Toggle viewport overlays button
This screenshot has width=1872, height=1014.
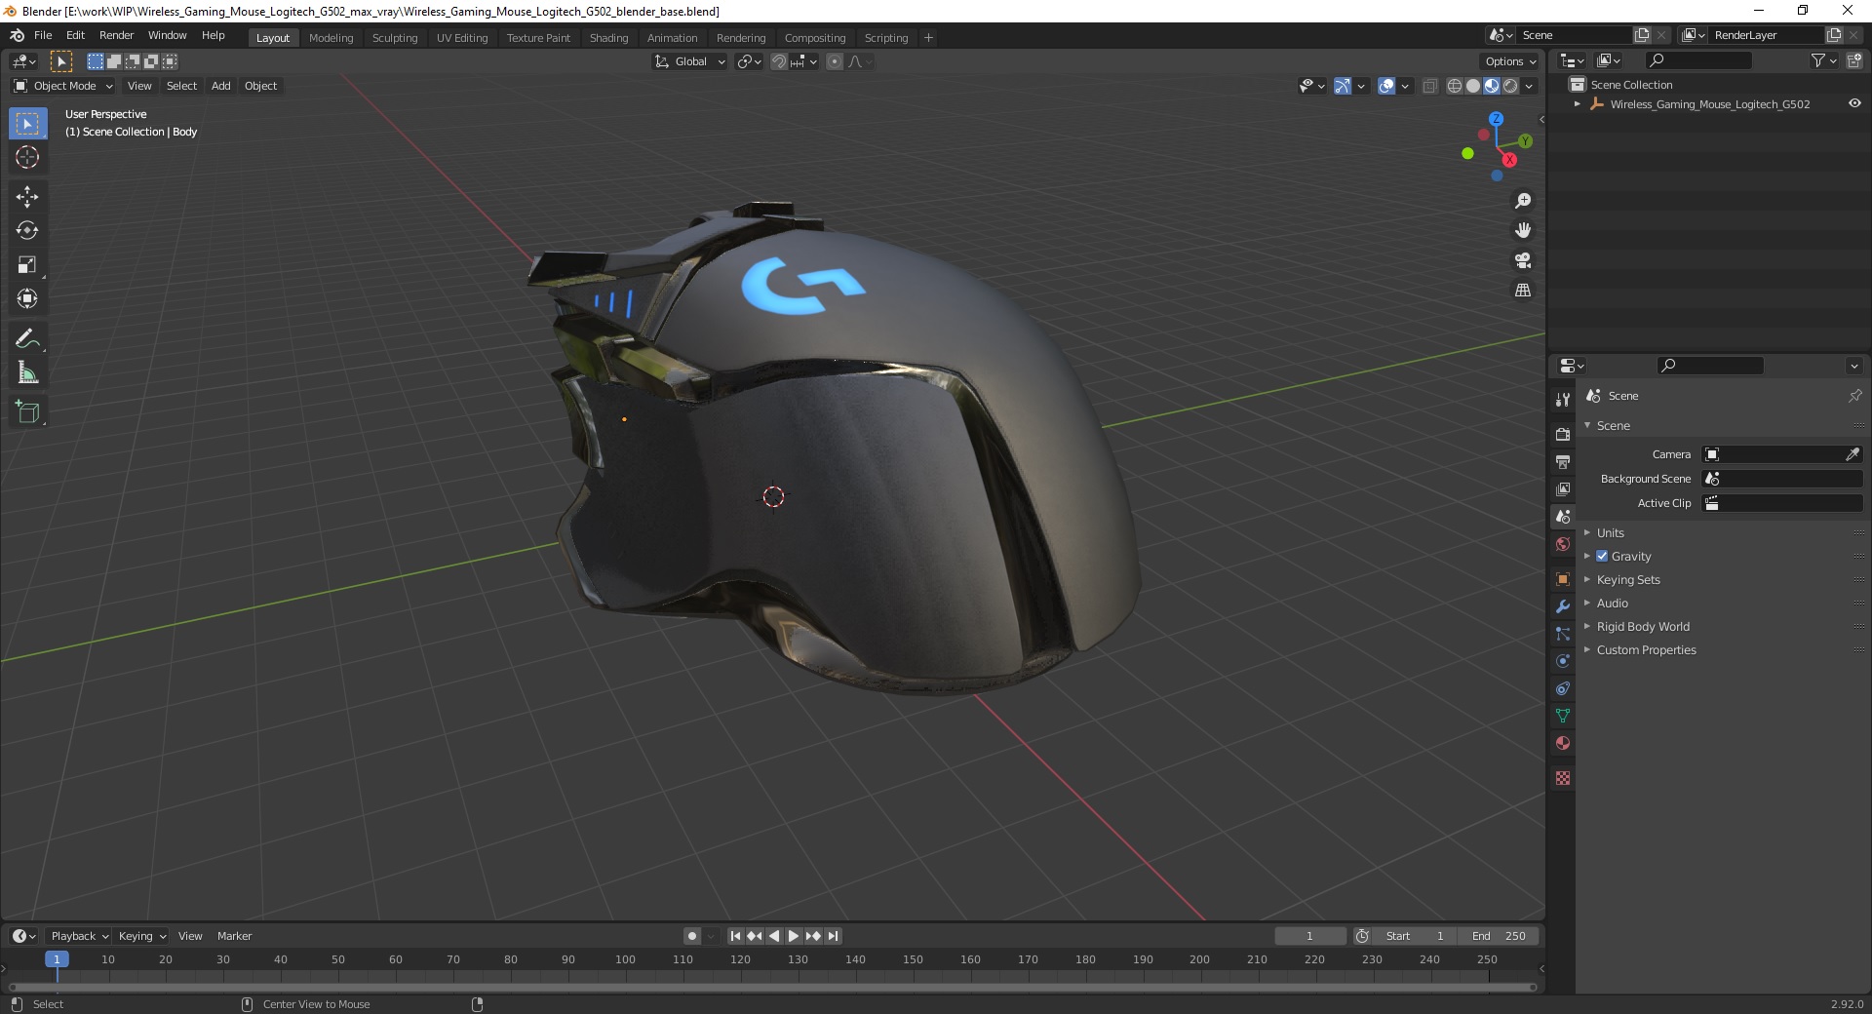pos(1386,86)
